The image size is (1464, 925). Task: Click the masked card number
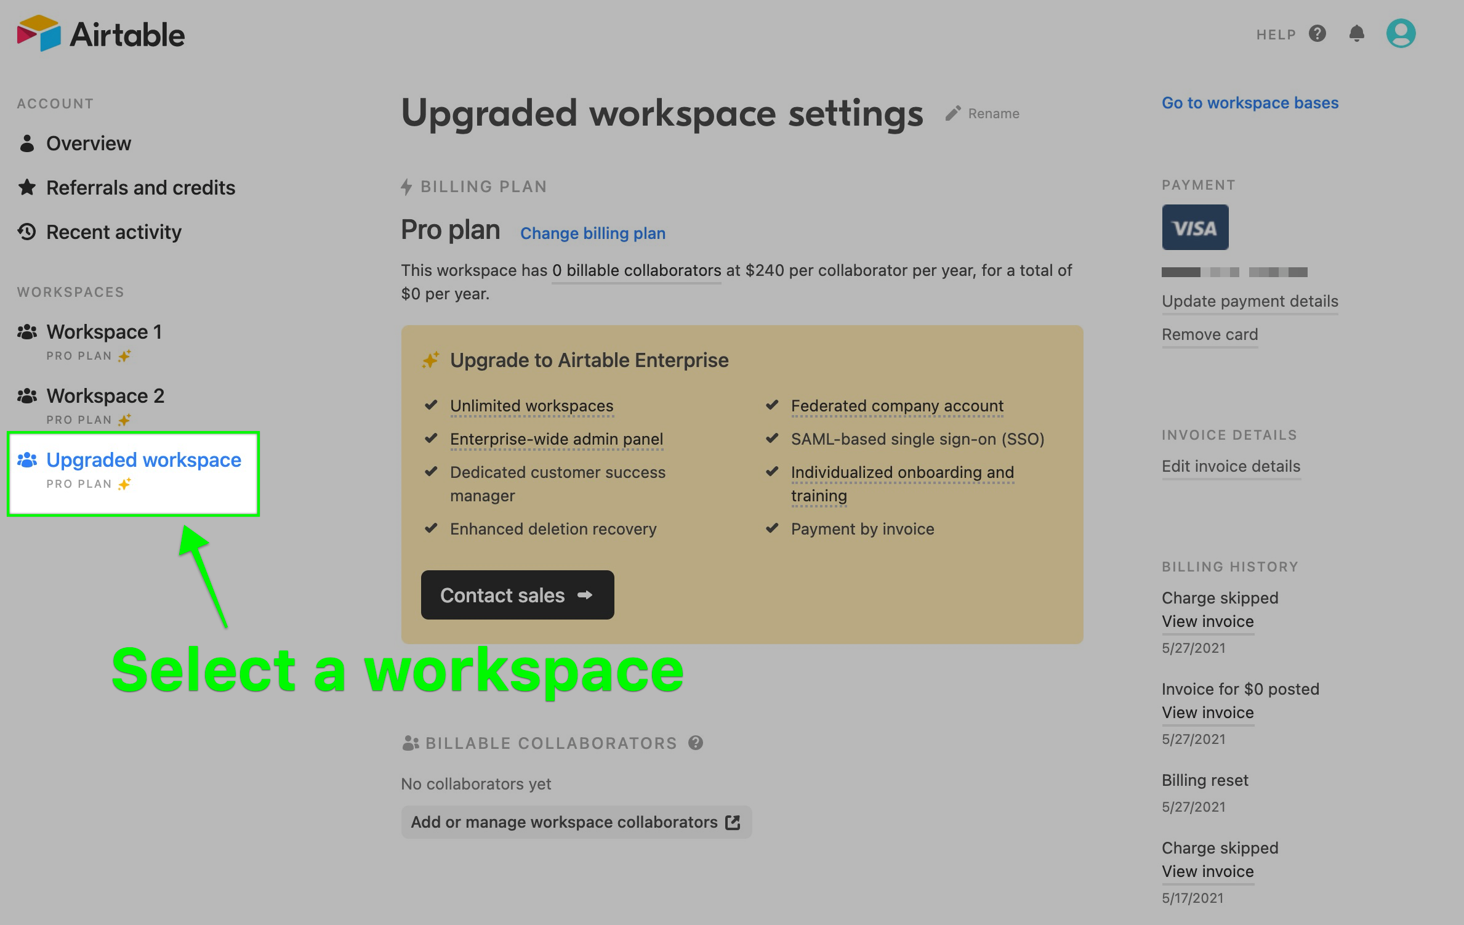(1234, 272)
